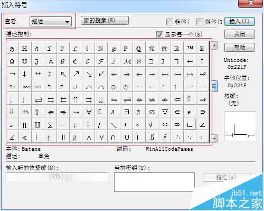Click the 指定(A) assign button
The height and width of the screenshot is (211, 264).
[227, 177]
